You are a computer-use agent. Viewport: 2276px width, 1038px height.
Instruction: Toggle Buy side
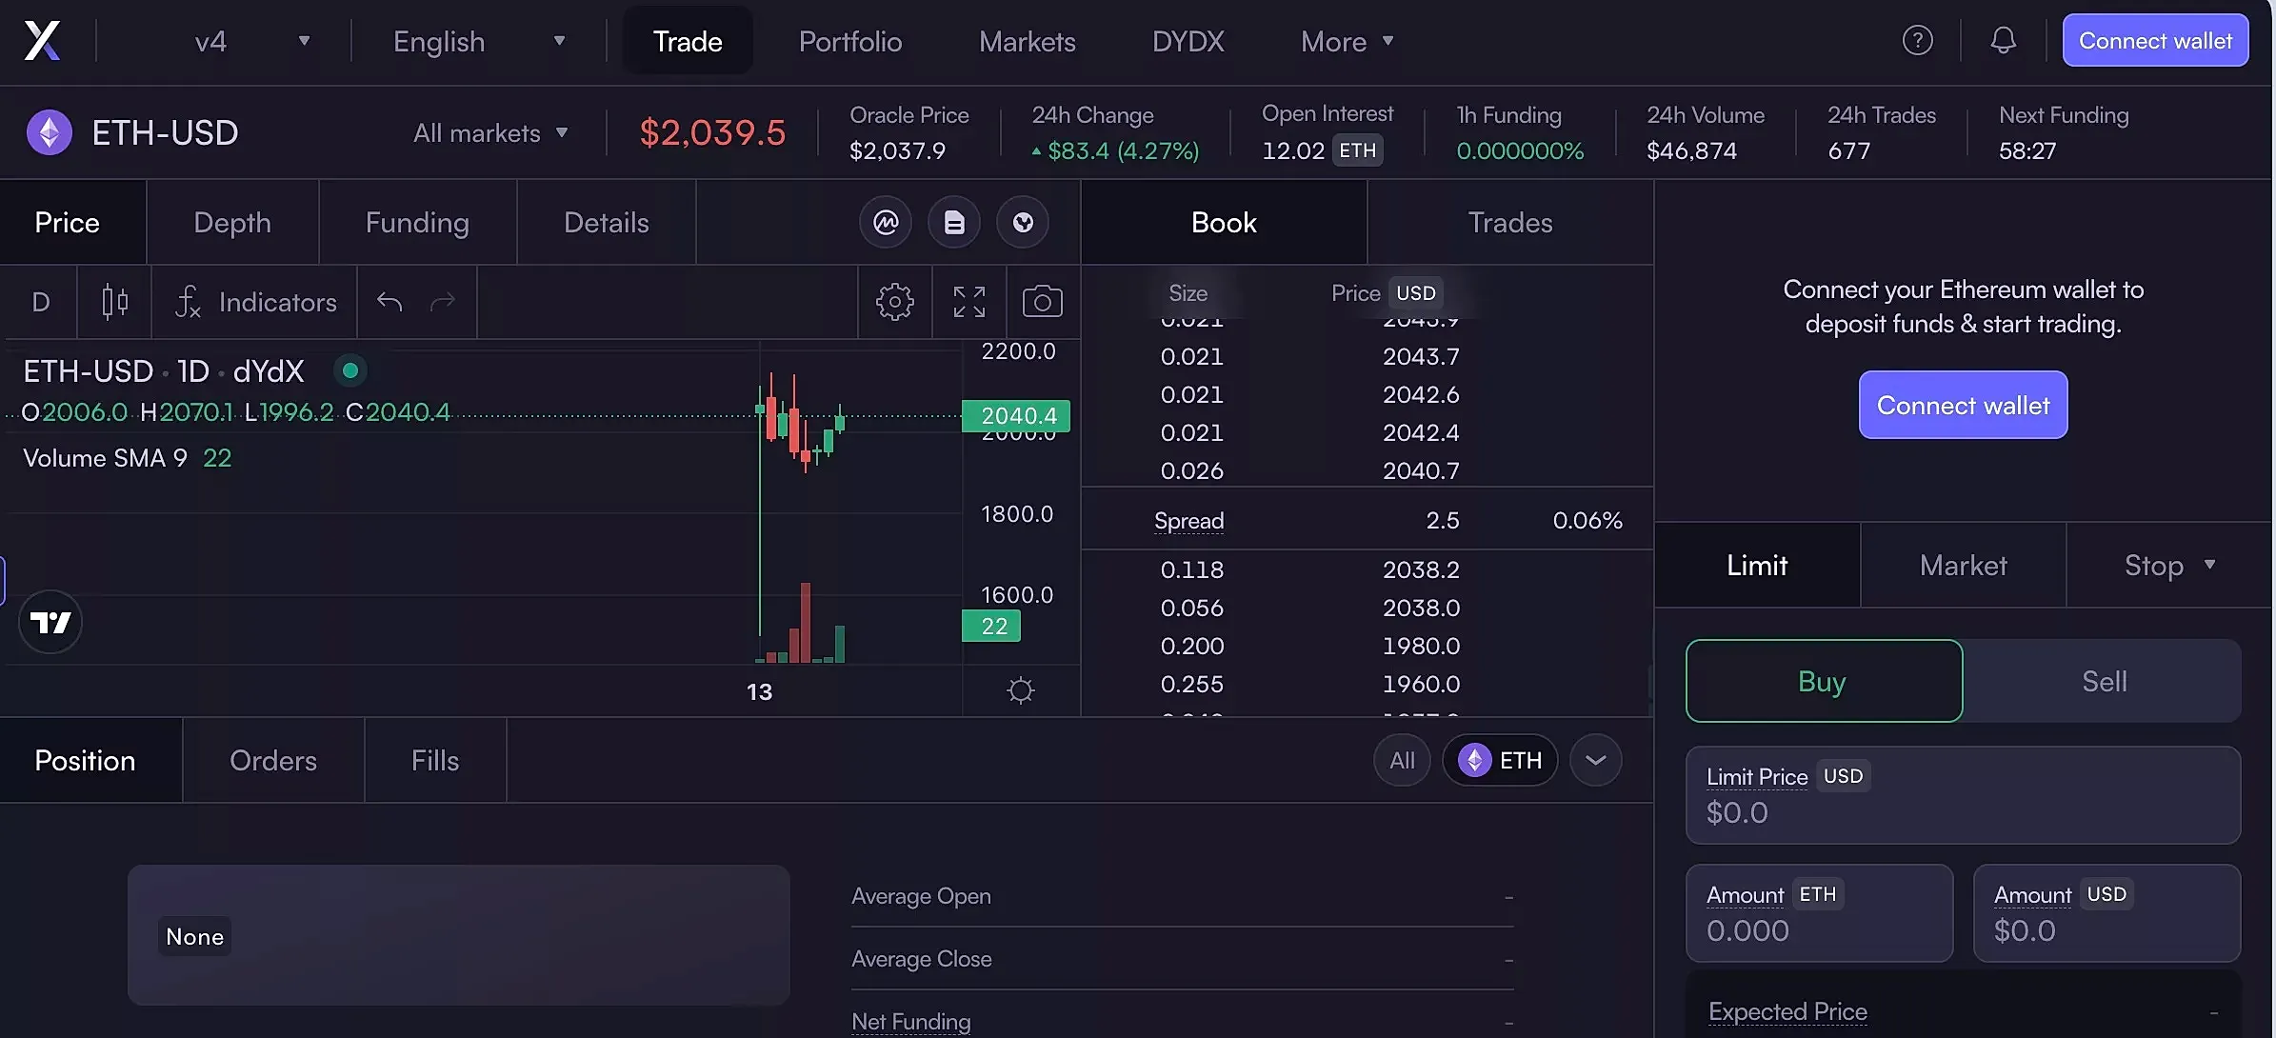[x=1824, y=681]
